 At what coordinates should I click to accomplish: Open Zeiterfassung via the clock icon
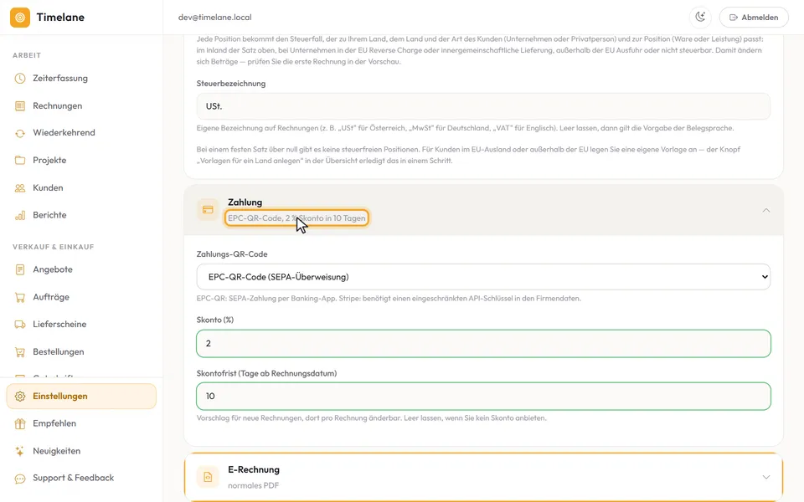[20, 79]
